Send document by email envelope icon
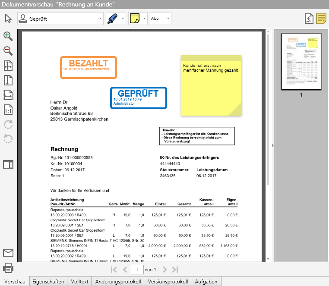The height and width of the screenshot is (286, 329). (x=8, y=253)
